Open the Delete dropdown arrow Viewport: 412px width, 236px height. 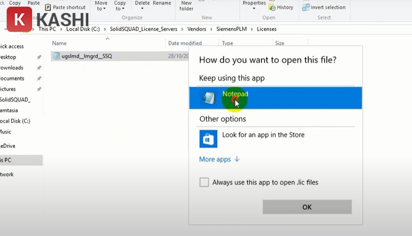(x=142, y=8)
